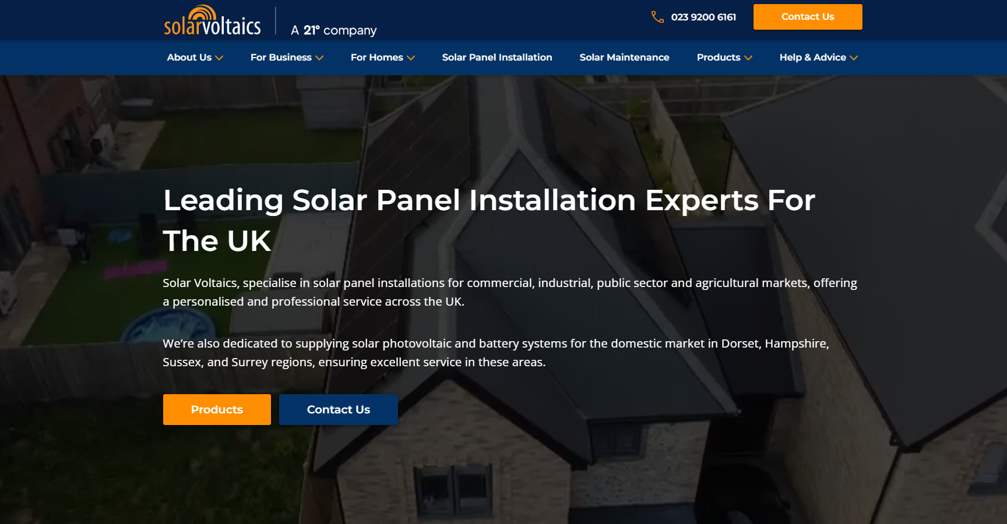Click the Help & Advice menu label

pyautogui.click(x=813, y=57)
